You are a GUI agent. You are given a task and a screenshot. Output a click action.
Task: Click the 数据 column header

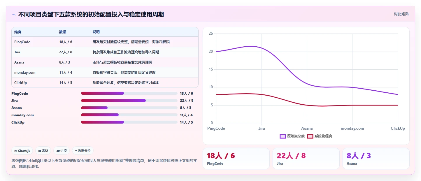(63, 32)
